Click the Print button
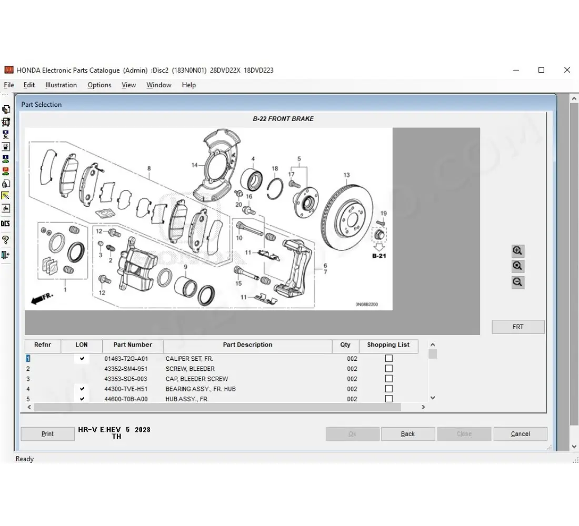 coord(47,434)
